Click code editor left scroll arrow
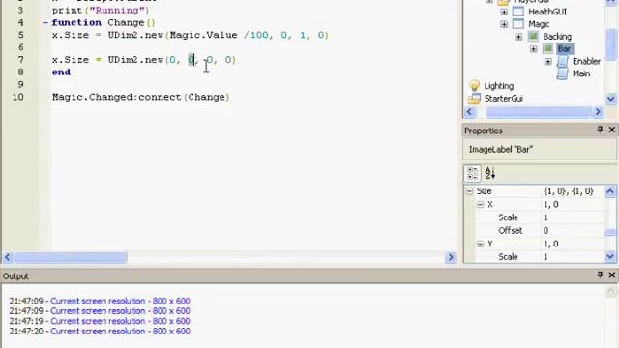The width and height of the screenshot is (619, 348). click(8, 258)
